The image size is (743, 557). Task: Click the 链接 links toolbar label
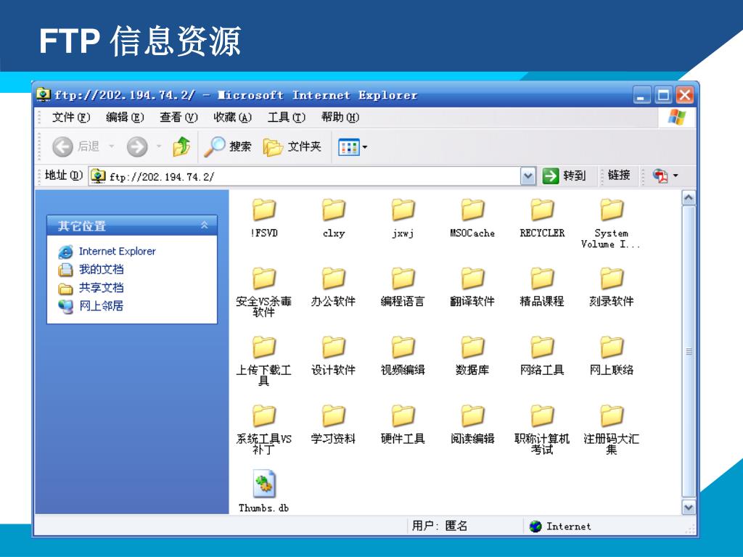tap(619, 176)
